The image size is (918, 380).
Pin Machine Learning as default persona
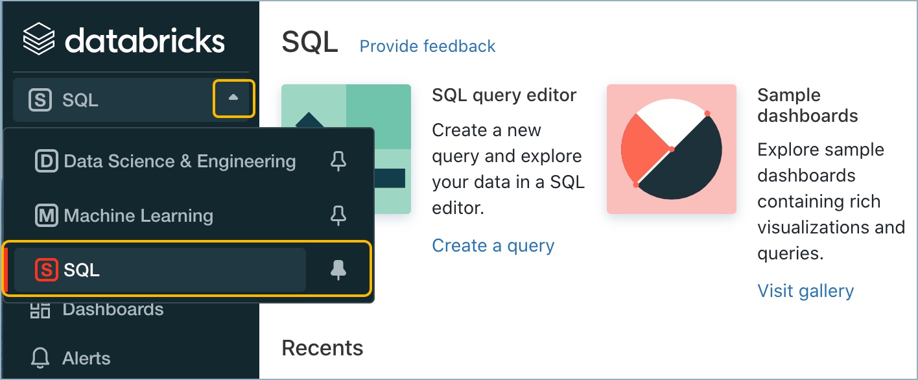click(x=338, y=215)
